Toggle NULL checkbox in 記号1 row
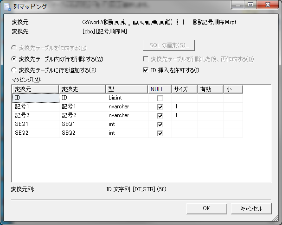The image size is (282, 225). coord(160,107)
